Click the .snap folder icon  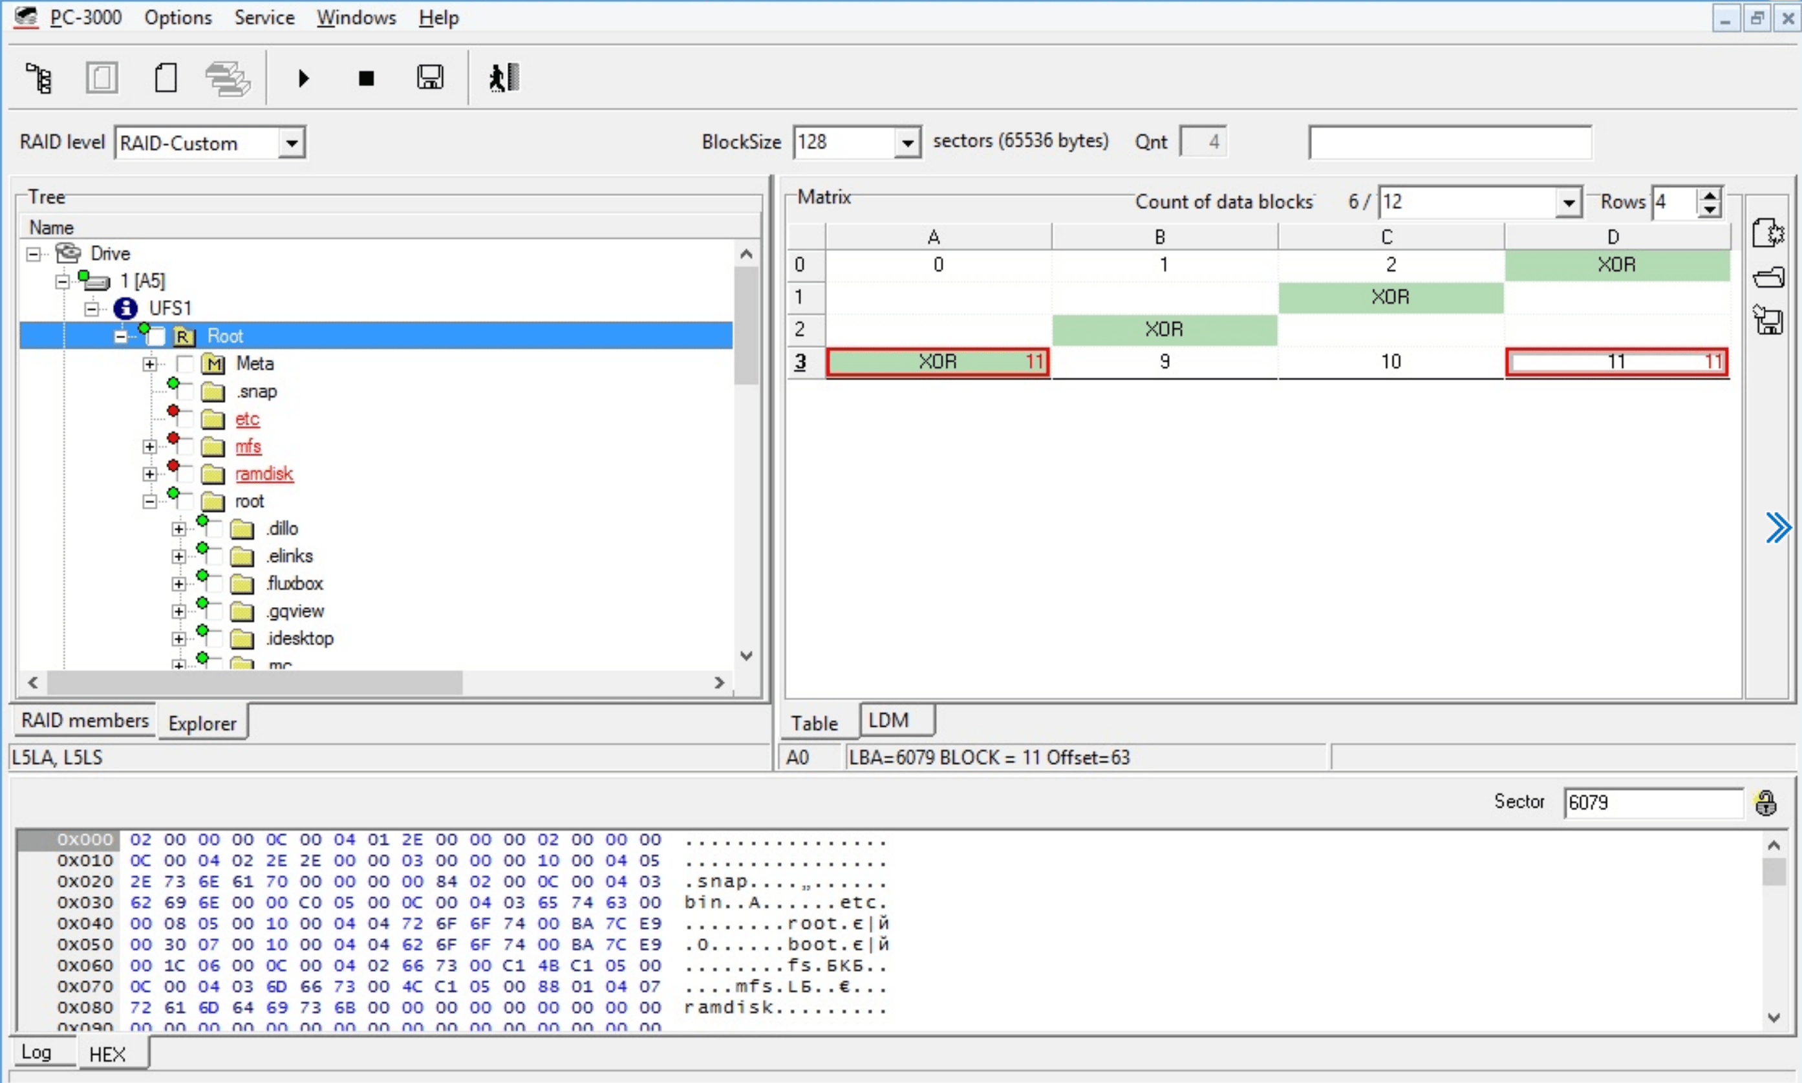212,392
